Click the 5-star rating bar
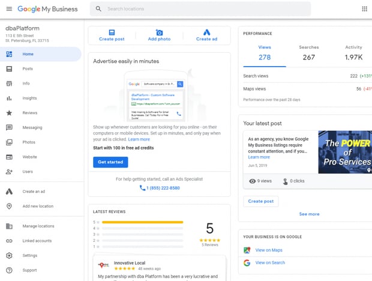This screenshot has width=372, height=281. point(143,222)
